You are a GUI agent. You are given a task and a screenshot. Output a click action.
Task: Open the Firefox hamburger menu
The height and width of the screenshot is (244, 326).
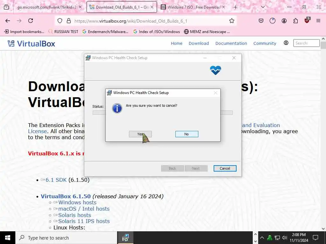tap(318, 21)
